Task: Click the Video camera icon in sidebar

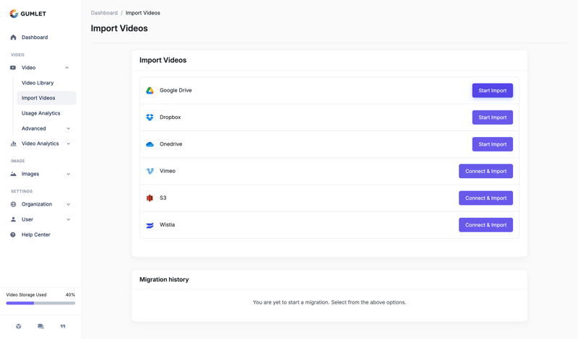Action: (13, 68)
